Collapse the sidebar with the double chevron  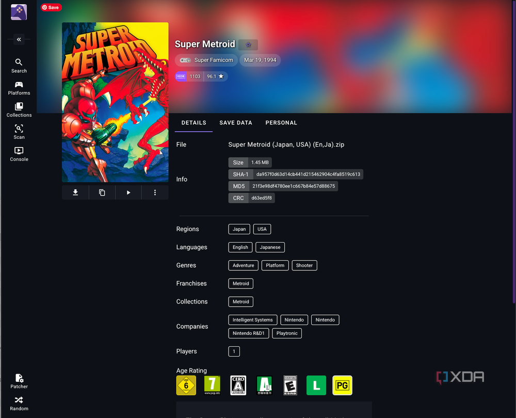pyautogui.click(x=19, y=39)
